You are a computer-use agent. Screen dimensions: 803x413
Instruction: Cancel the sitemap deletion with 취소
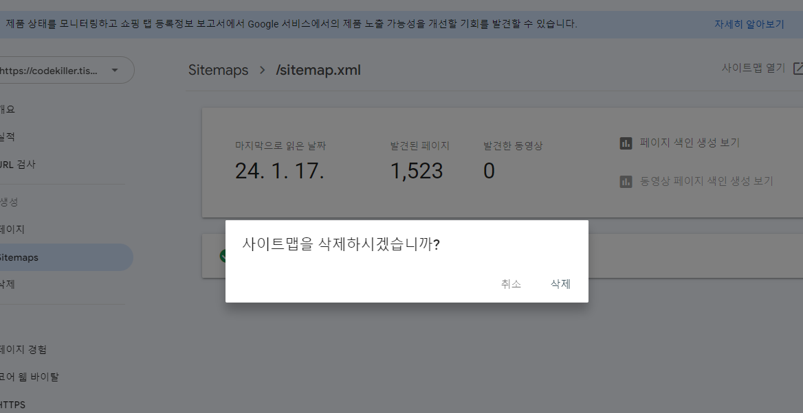pos(511,283)
